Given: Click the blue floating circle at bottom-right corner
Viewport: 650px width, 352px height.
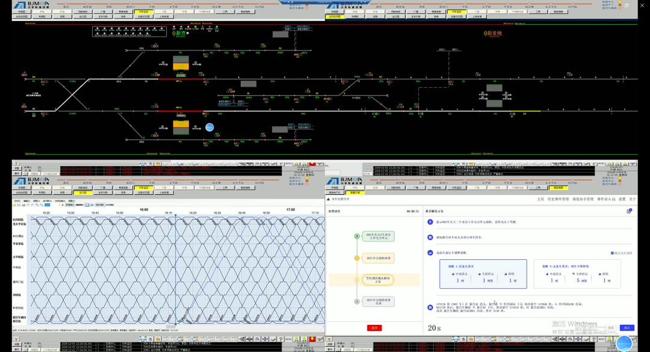Looking at the screenshot, I should (x=624, y=344).
